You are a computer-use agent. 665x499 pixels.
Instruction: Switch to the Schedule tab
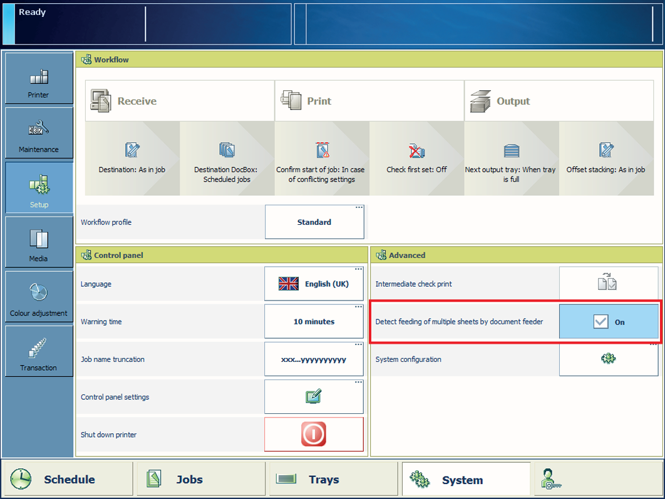tap(68, 480)
